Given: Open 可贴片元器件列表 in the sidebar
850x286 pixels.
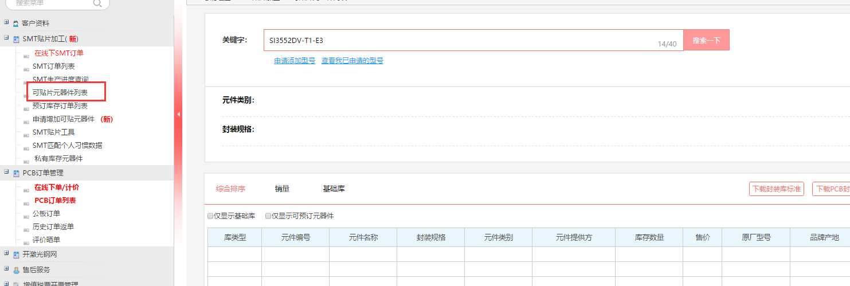Looking at the screenshot, I should click(60, 92).
